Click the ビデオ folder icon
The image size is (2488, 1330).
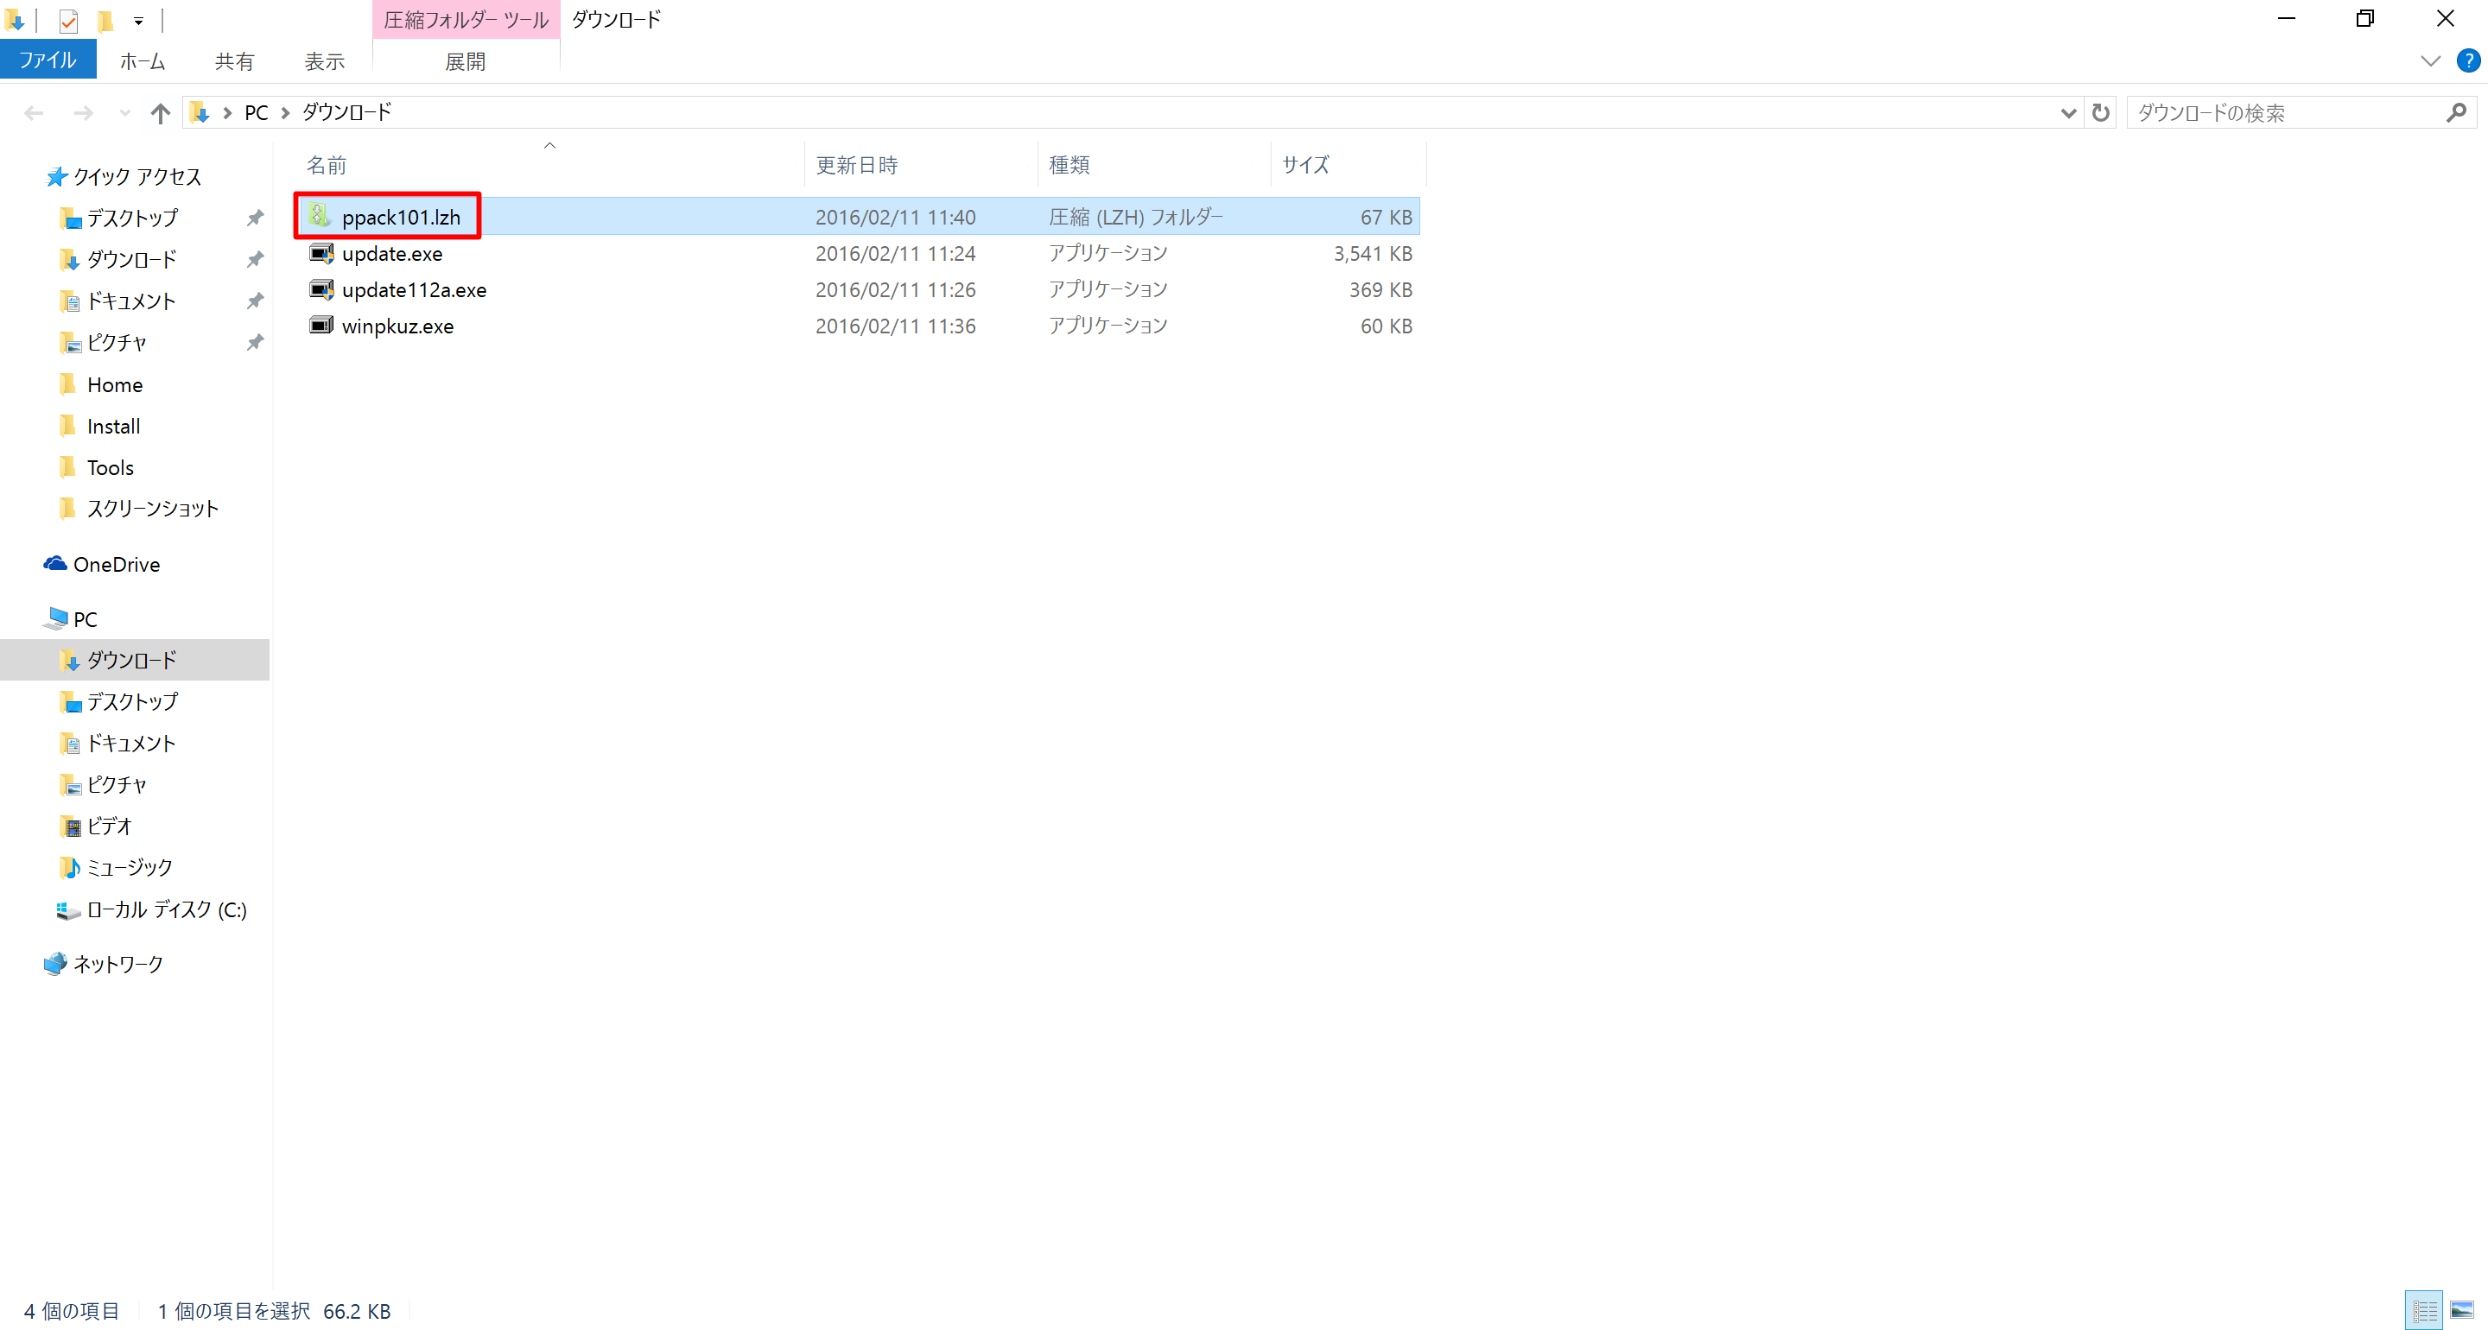tap(69, 826)
